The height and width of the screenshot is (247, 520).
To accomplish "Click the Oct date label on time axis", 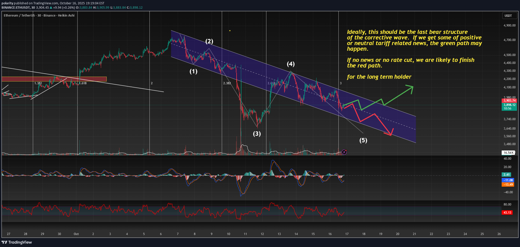I will tap(76, 234).
